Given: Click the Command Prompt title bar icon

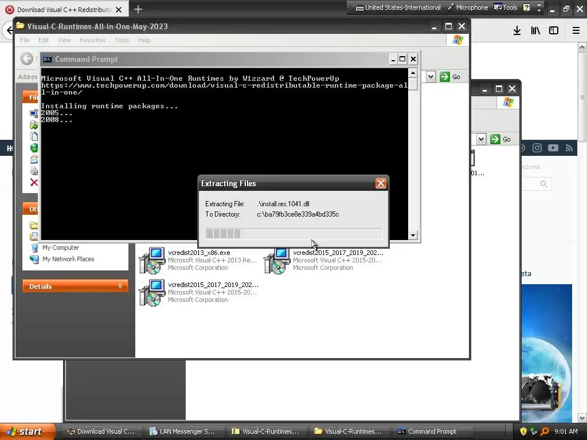Looking at the screenshot, I should pyautogui.click(x=47, y=59).
